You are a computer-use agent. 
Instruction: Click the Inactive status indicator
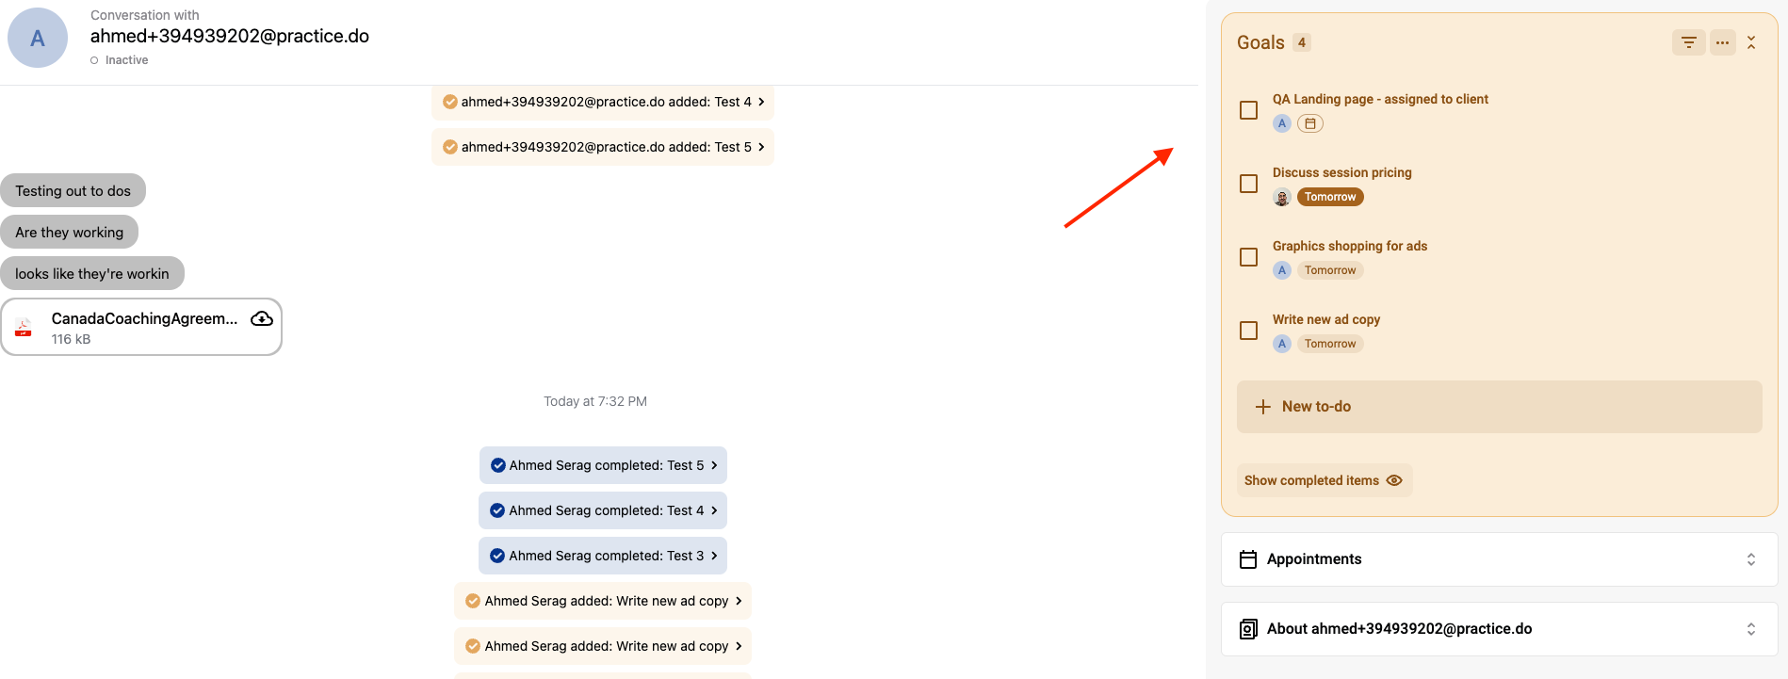[120, 60]
